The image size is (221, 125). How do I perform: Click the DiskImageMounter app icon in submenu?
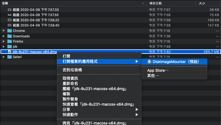[x=149, y=62]
